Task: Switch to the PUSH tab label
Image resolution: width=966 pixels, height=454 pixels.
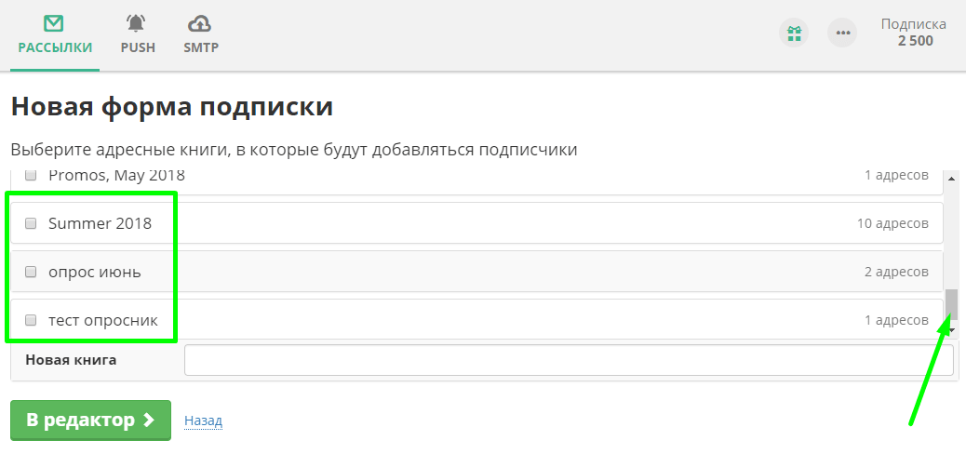Action: coord(138,47)
